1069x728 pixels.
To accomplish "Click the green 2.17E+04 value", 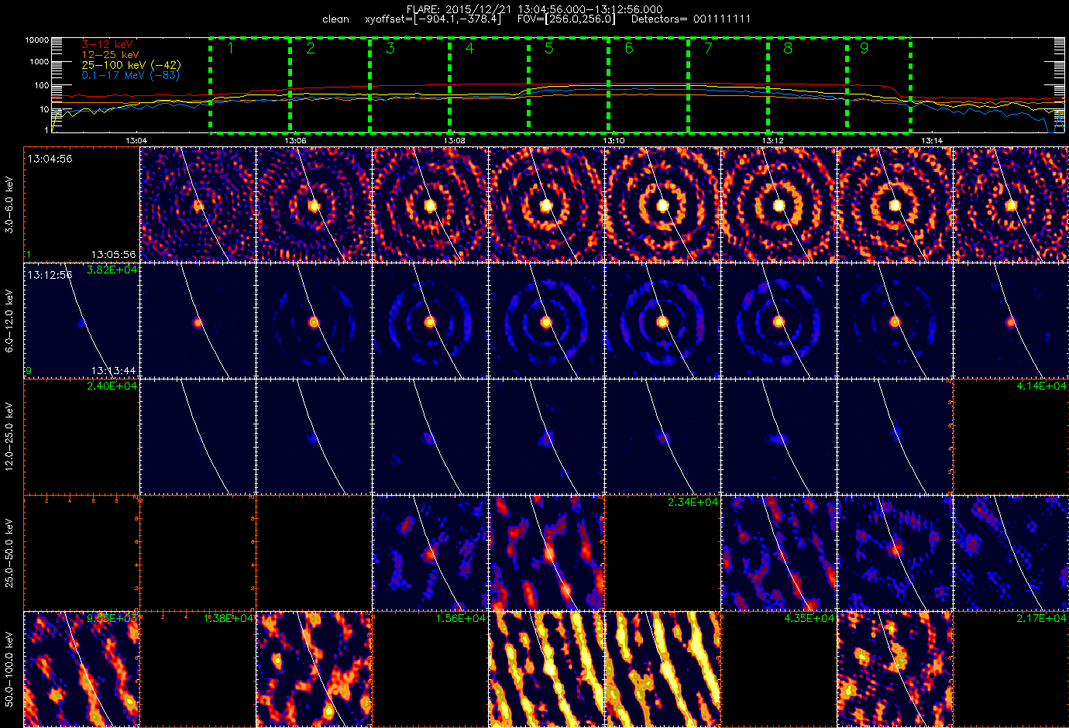I will pyautogui.click(x=1041, y=618).
